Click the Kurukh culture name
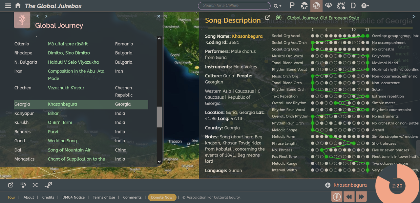This screenshot has height=203, width=420. (x=21, y=122)
